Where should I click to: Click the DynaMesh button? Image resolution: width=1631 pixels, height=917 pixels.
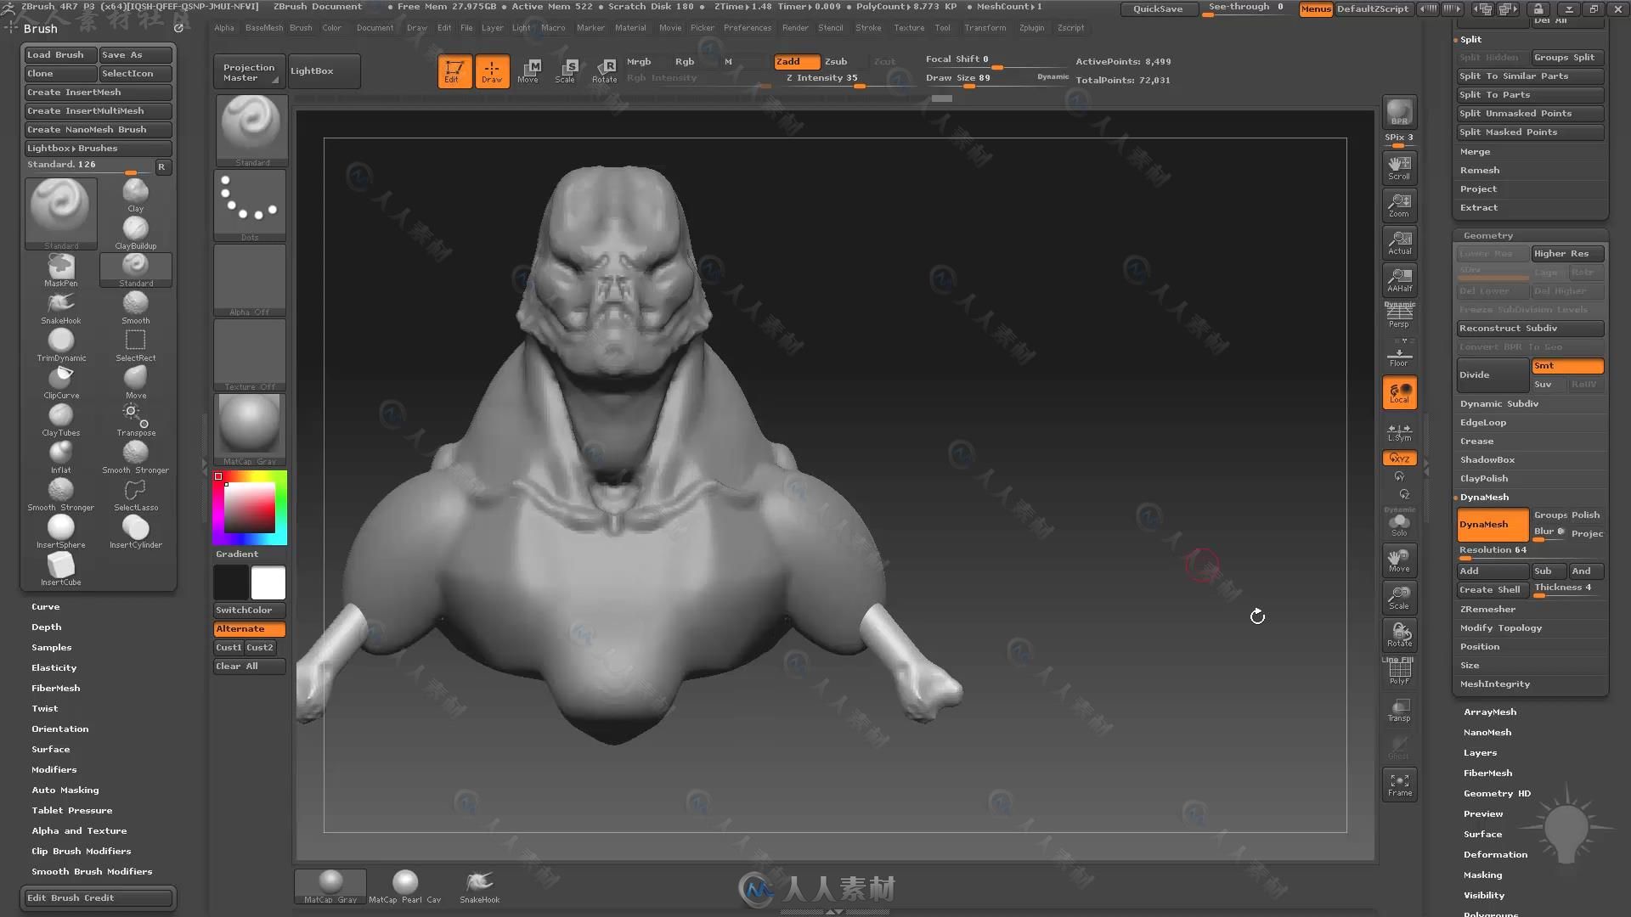1489,523
